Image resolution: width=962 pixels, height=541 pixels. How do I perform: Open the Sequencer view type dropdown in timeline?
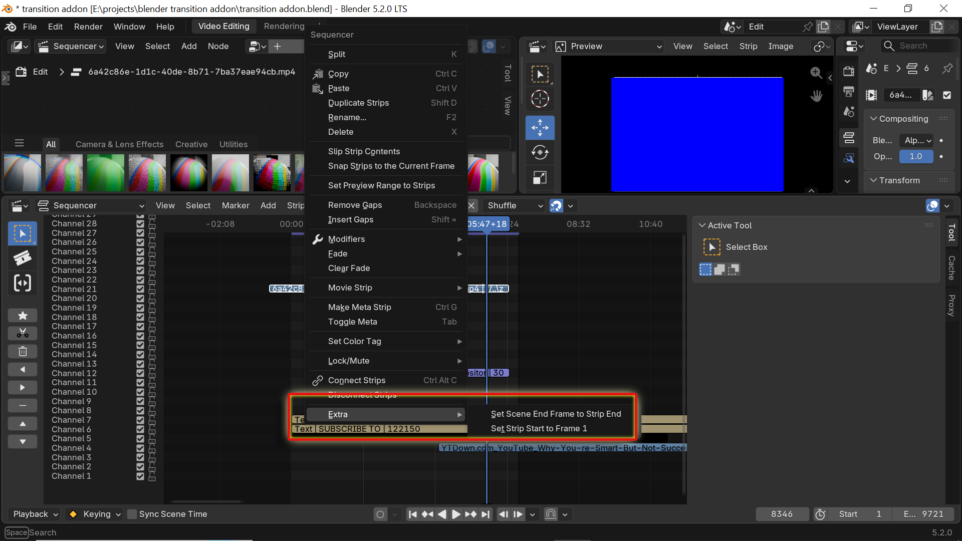[91, 205]
